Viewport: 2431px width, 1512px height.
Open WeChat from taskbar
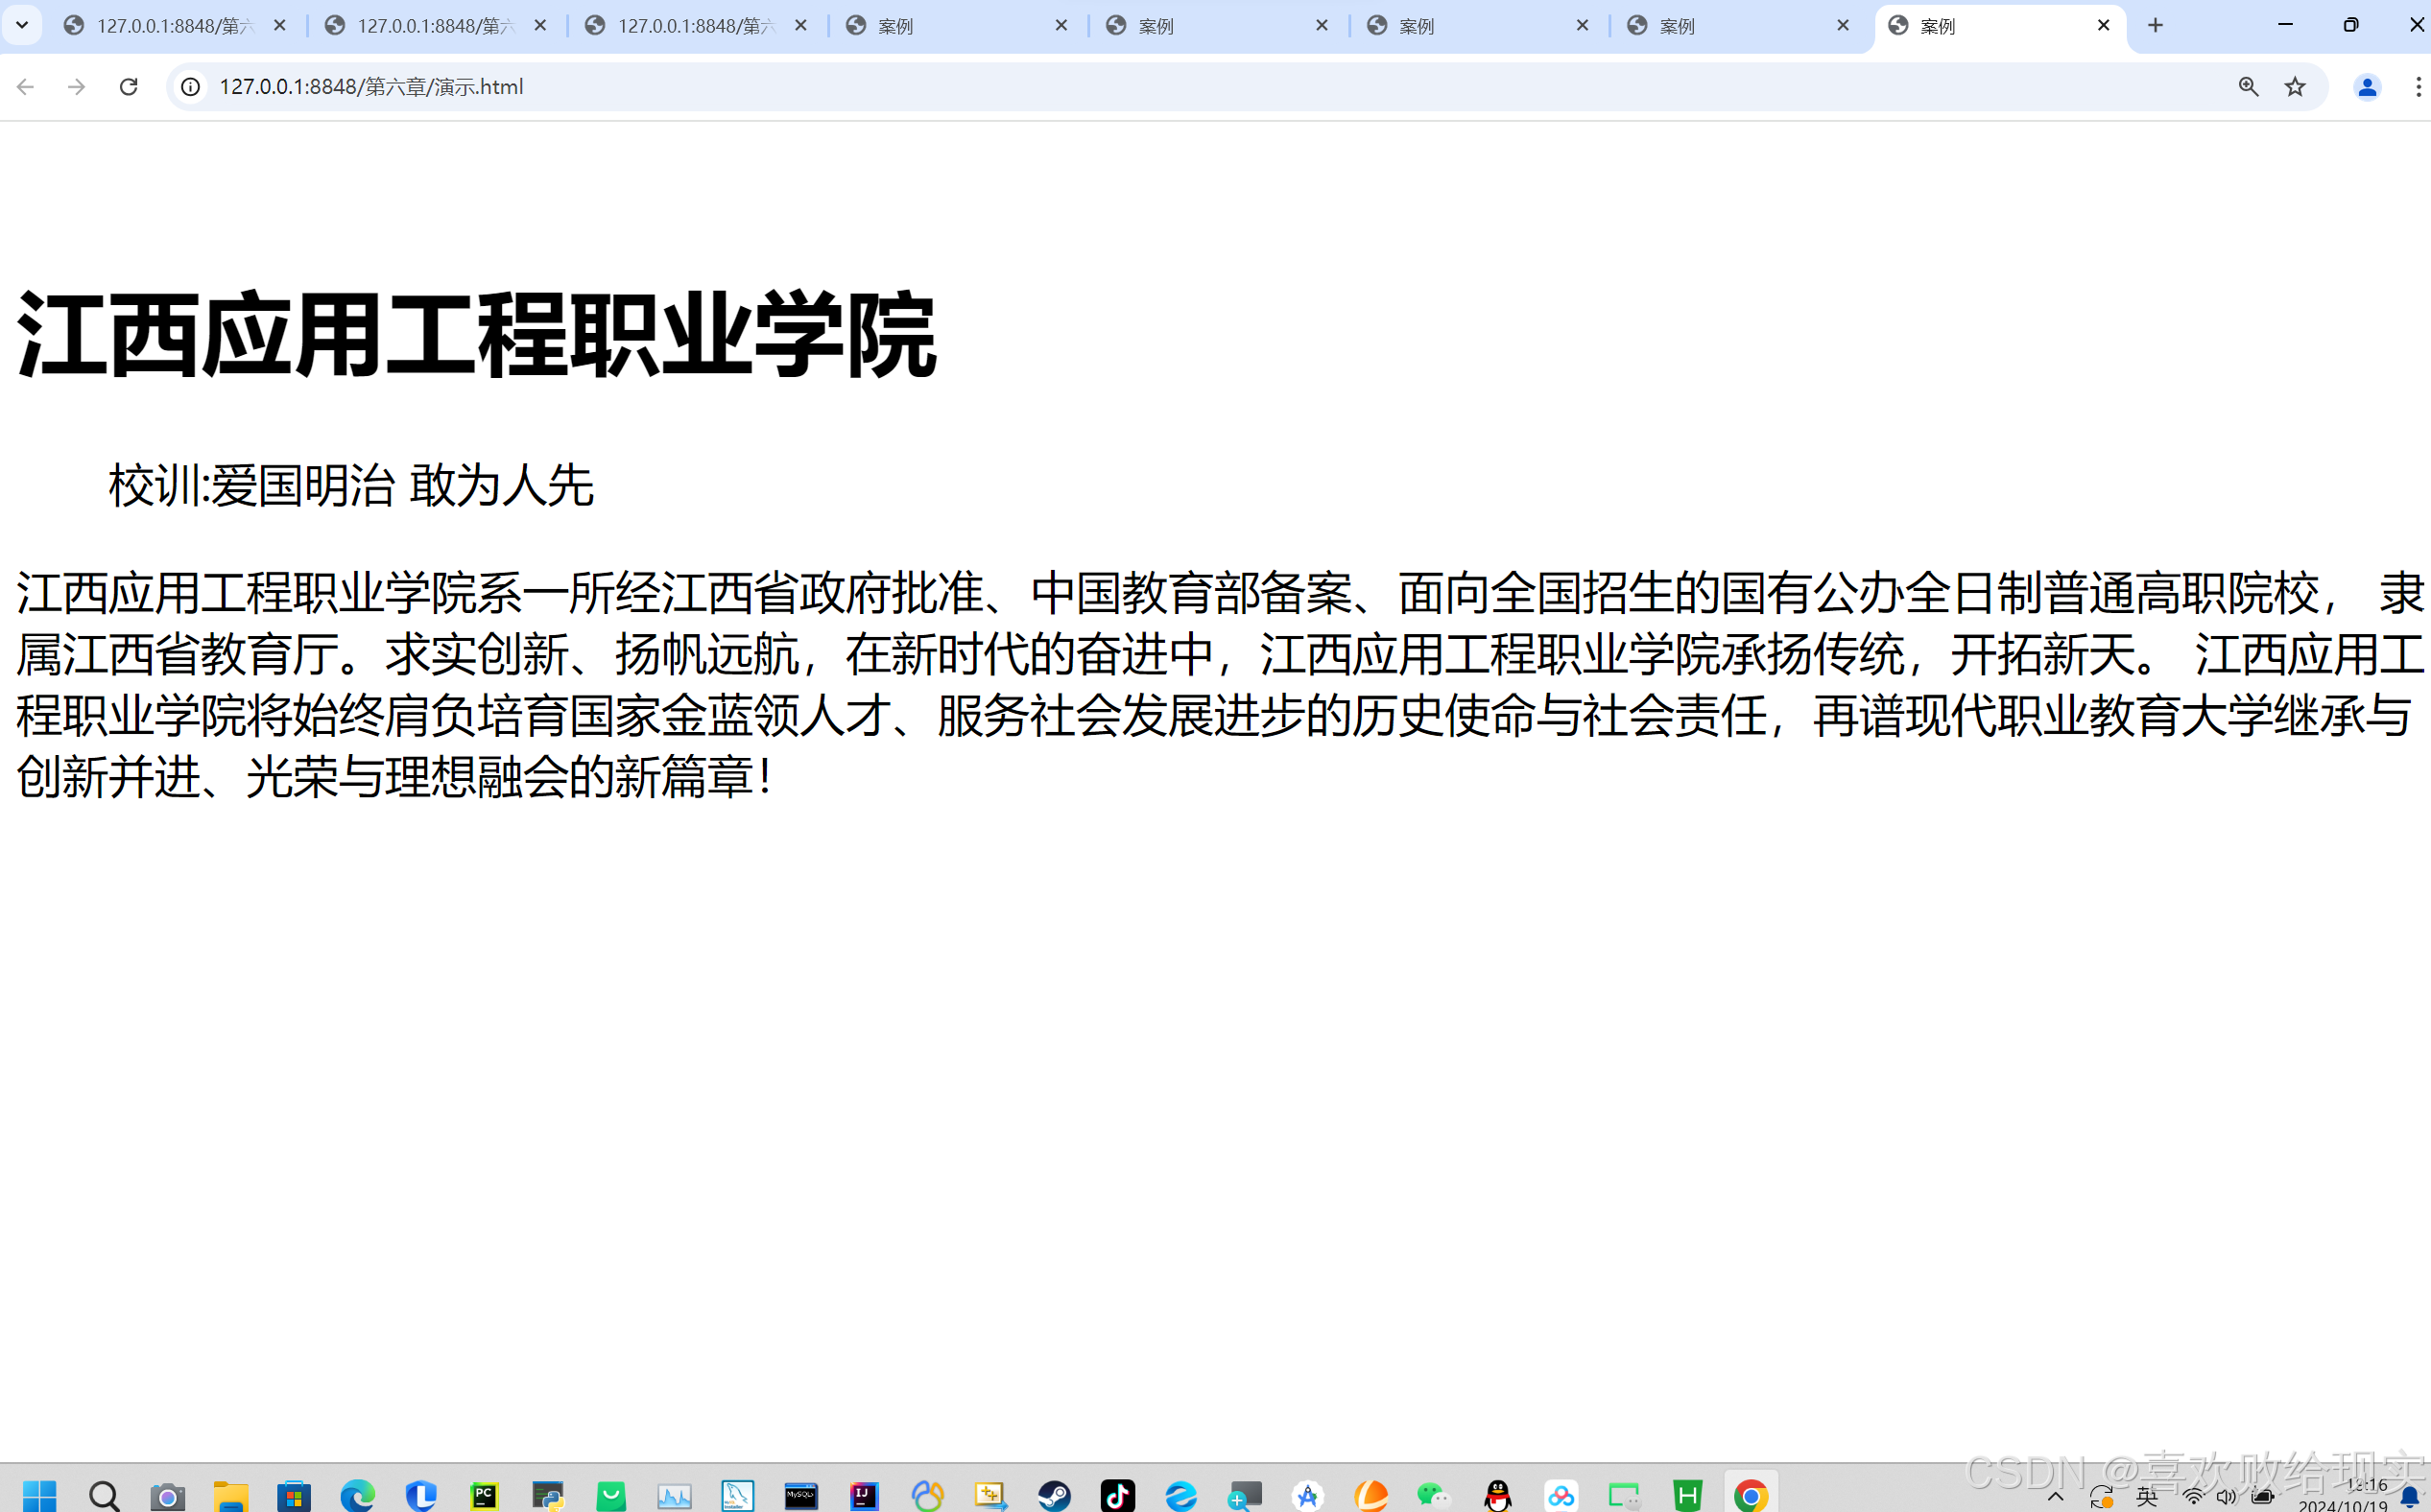click(1434, 1496)
